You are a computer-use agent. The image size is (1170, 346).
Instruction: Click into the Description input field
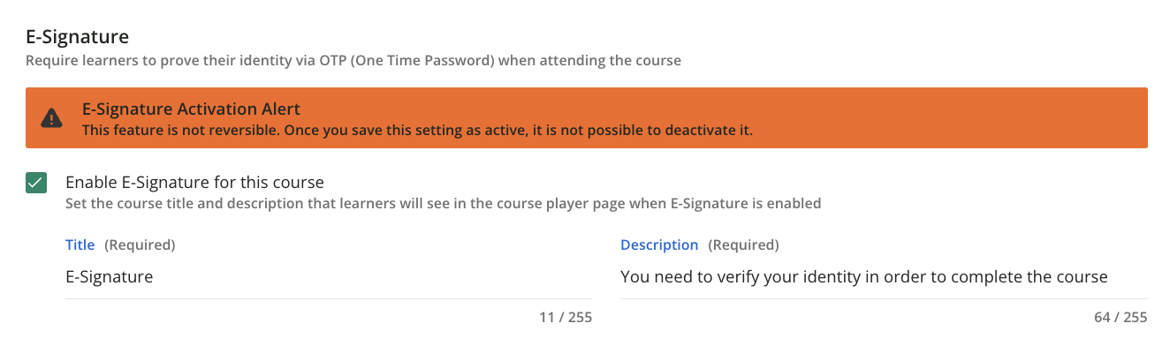(x=884, y=277)
